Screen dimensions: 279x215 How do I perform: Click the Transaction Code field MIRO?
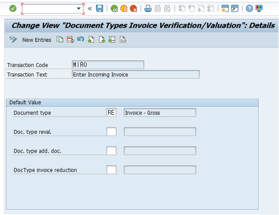[x=108, y=65]
